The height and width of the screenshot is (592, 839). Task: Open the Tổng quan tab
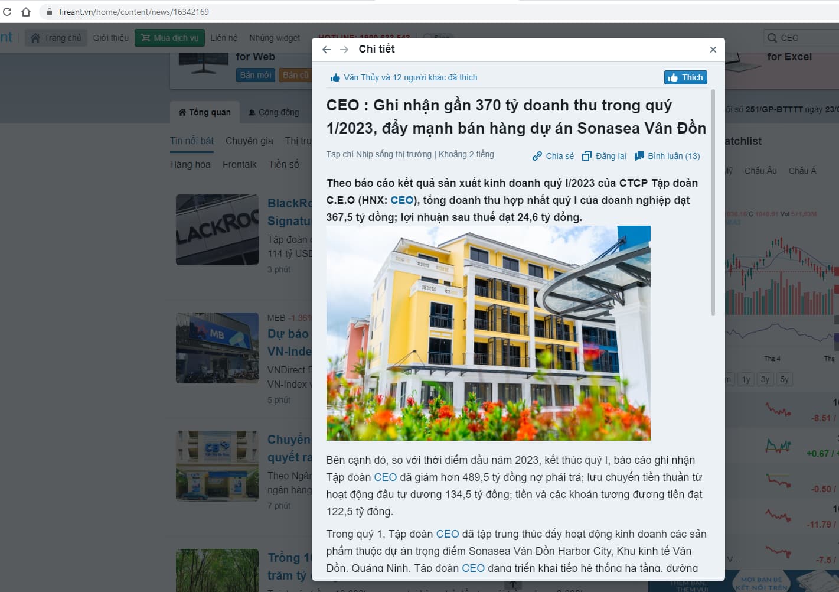click(204, 112)
